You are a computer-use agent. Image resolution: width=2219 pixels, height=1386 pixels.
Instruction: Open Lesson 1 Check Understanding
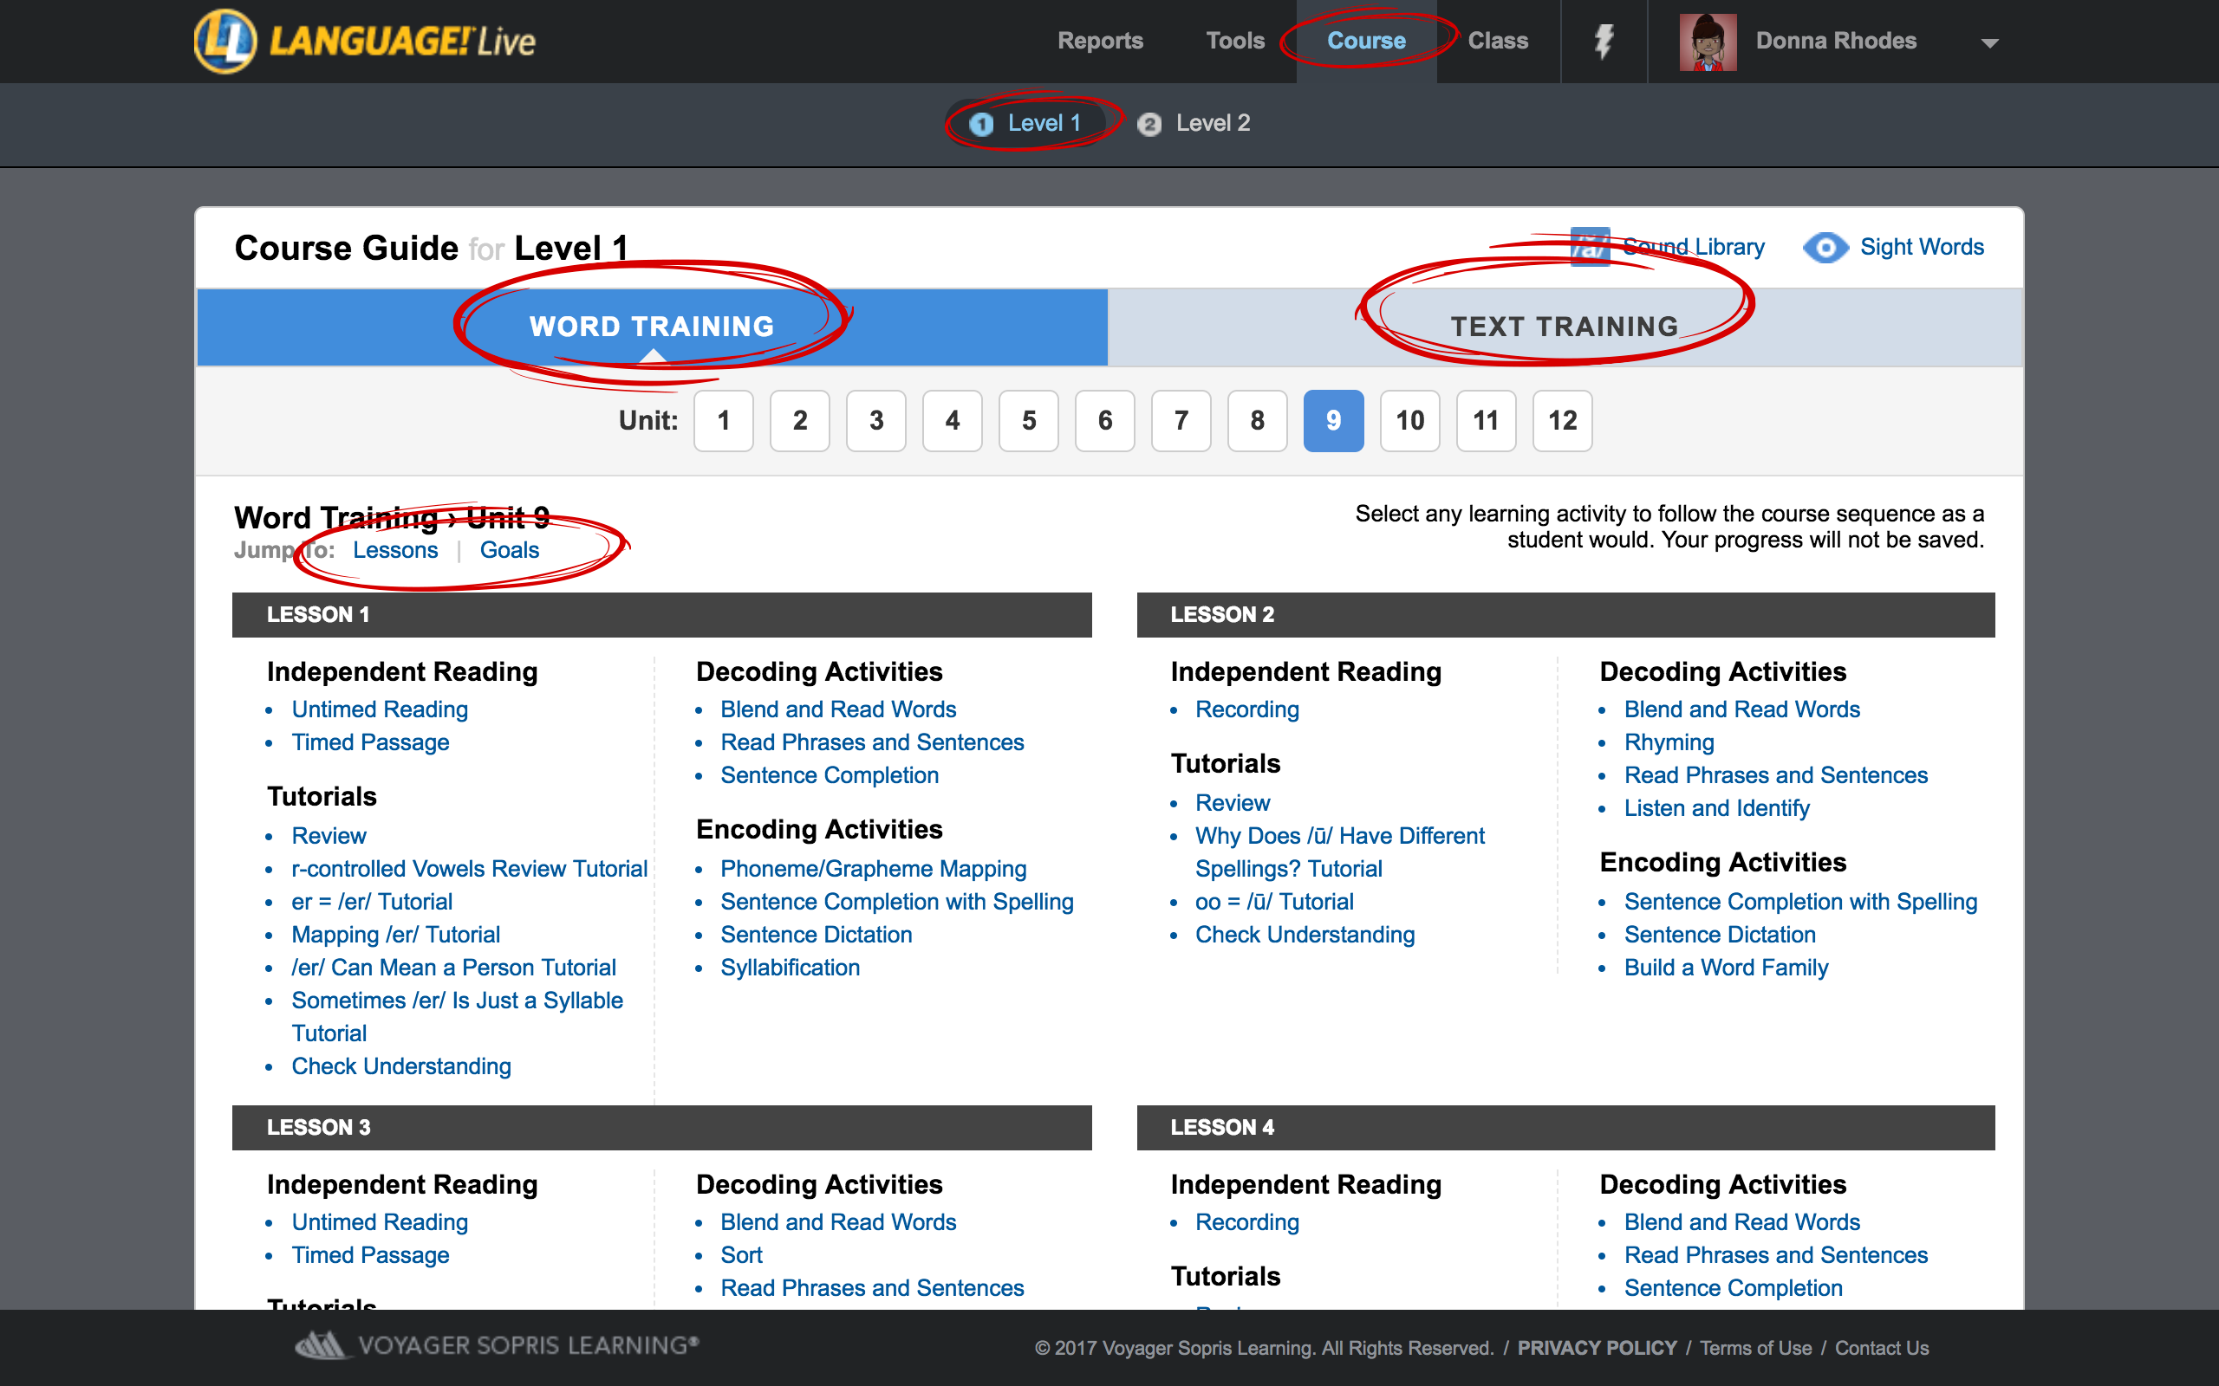401,1067
